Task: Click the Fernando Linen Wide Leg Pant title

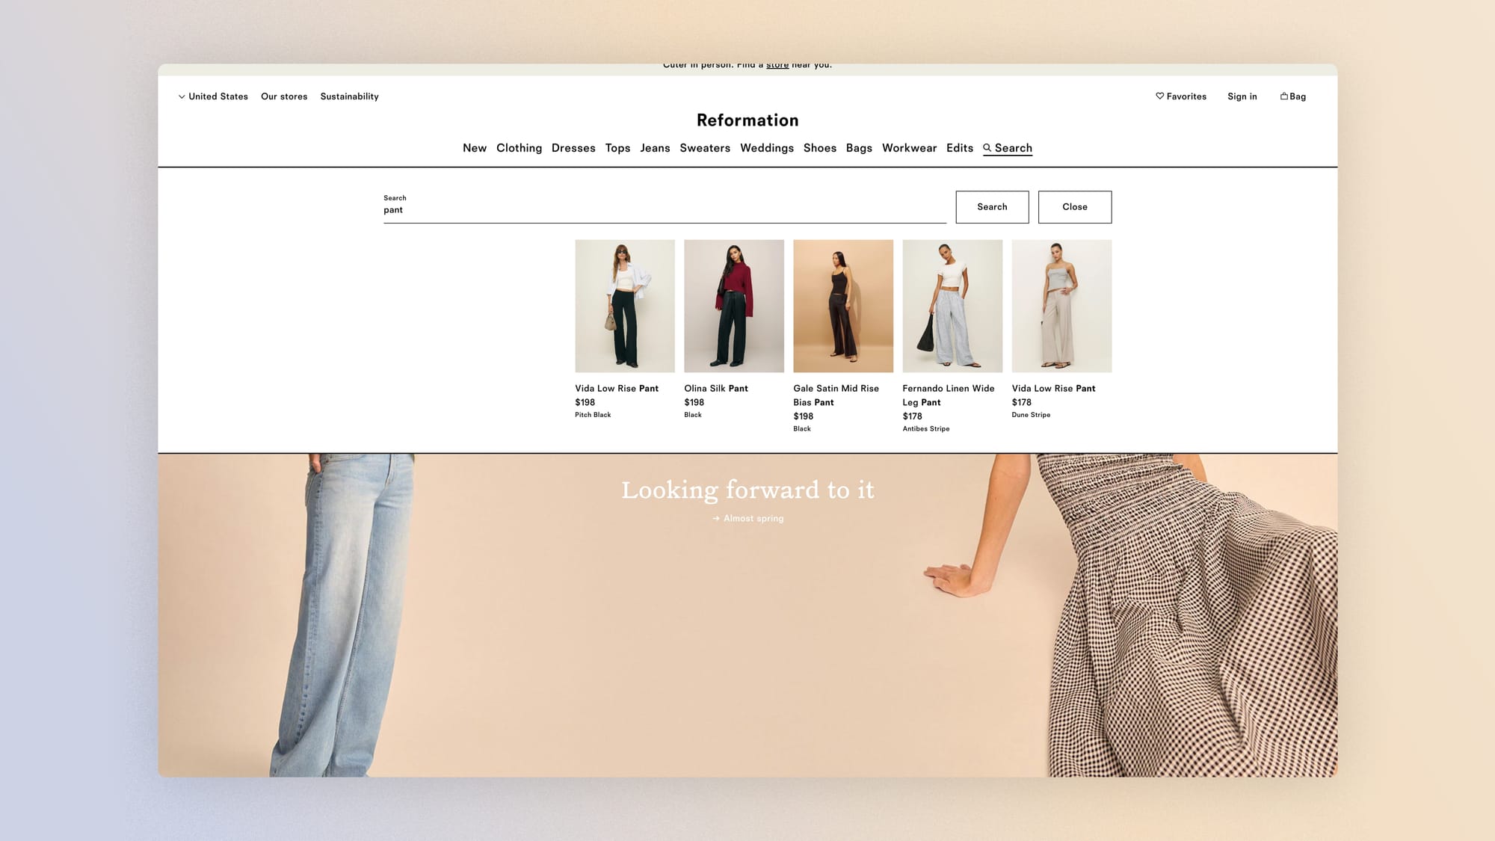Action: tap(949, 395)
